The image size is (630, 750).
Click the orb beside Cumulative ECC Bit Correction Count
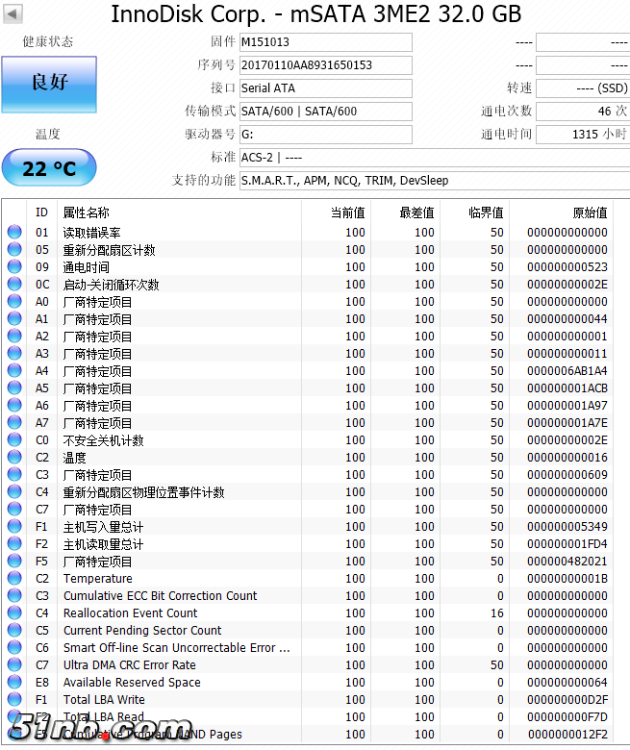click(14, 595)
